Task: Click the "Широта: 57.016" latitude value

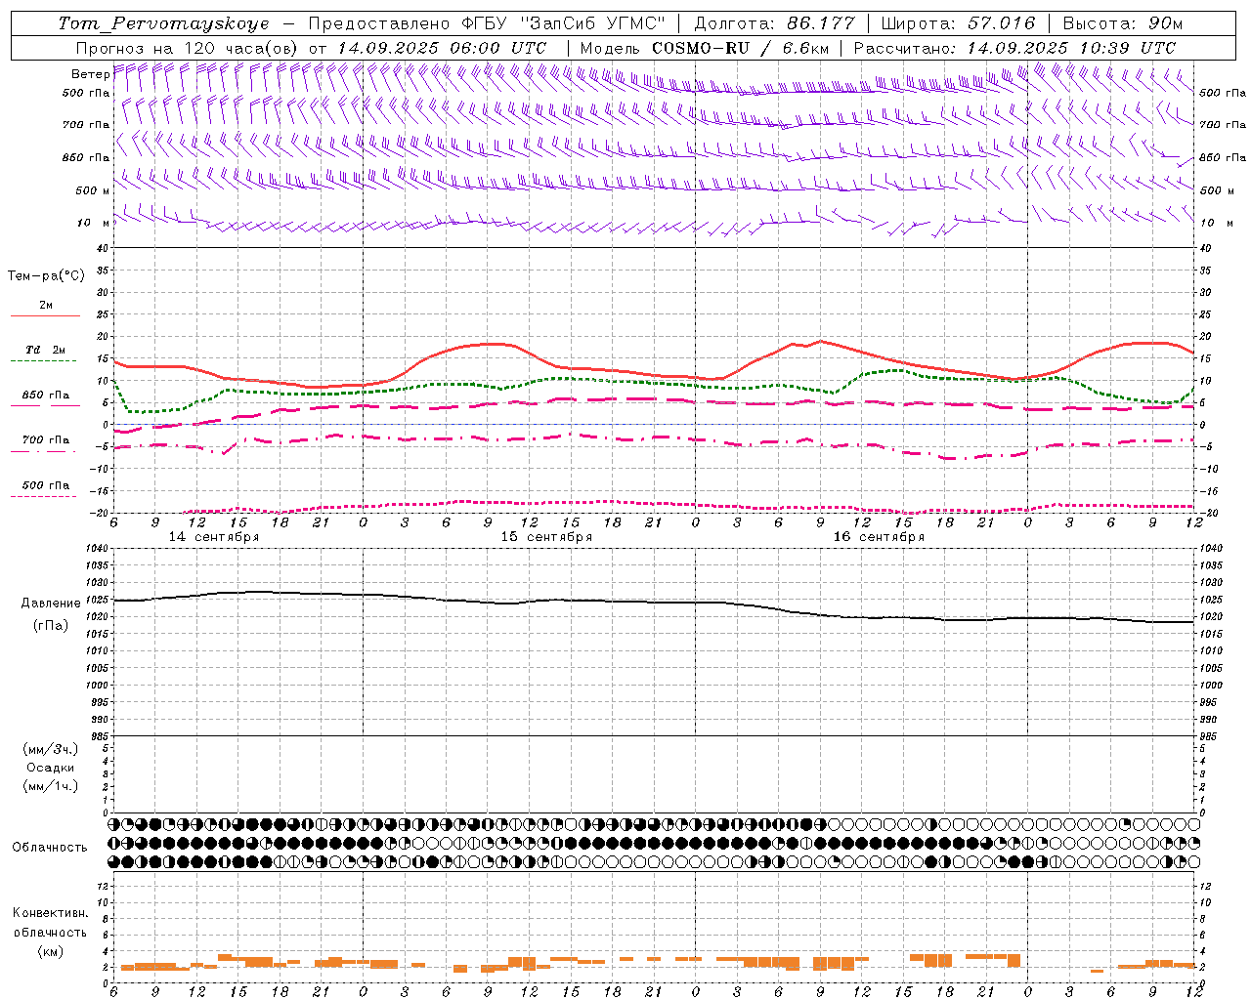Action: (959, 23)
